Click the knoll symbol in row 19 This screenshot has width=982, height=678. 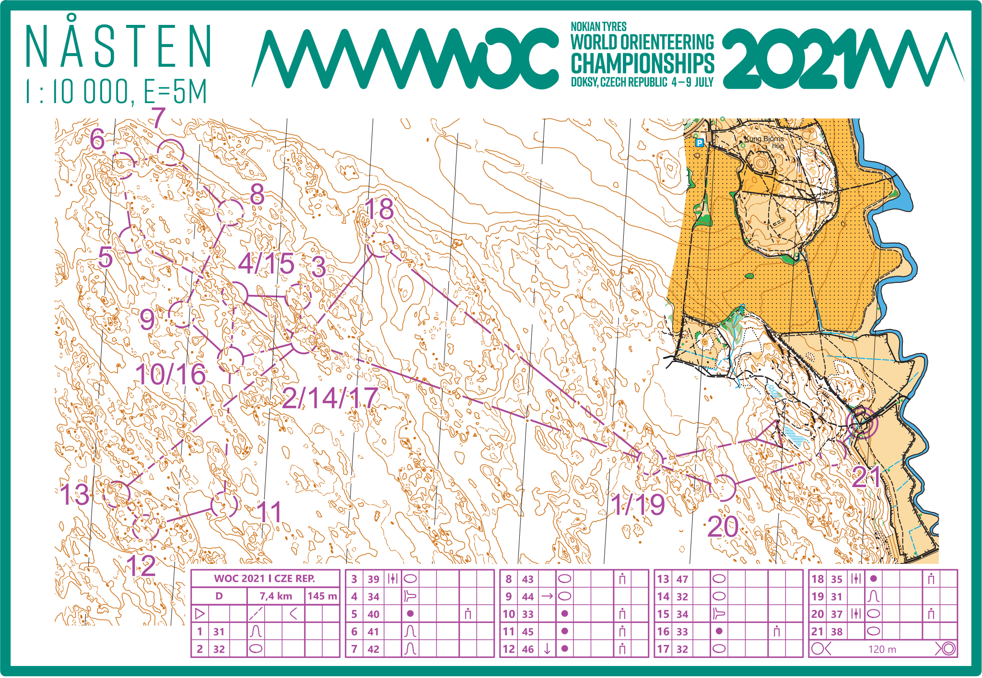[x=874, y=596]
